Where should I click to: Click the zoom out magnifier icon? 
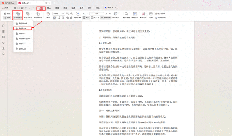[67, 14]
